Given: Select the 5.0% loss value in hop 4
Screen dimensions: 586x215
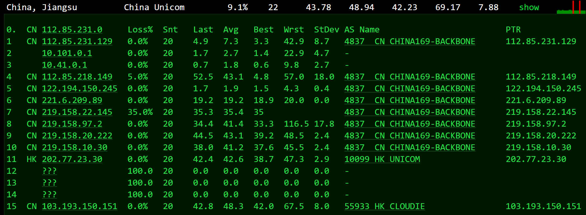Looking at the screenshot, I should pyautogui.click(x=138, y=77).
